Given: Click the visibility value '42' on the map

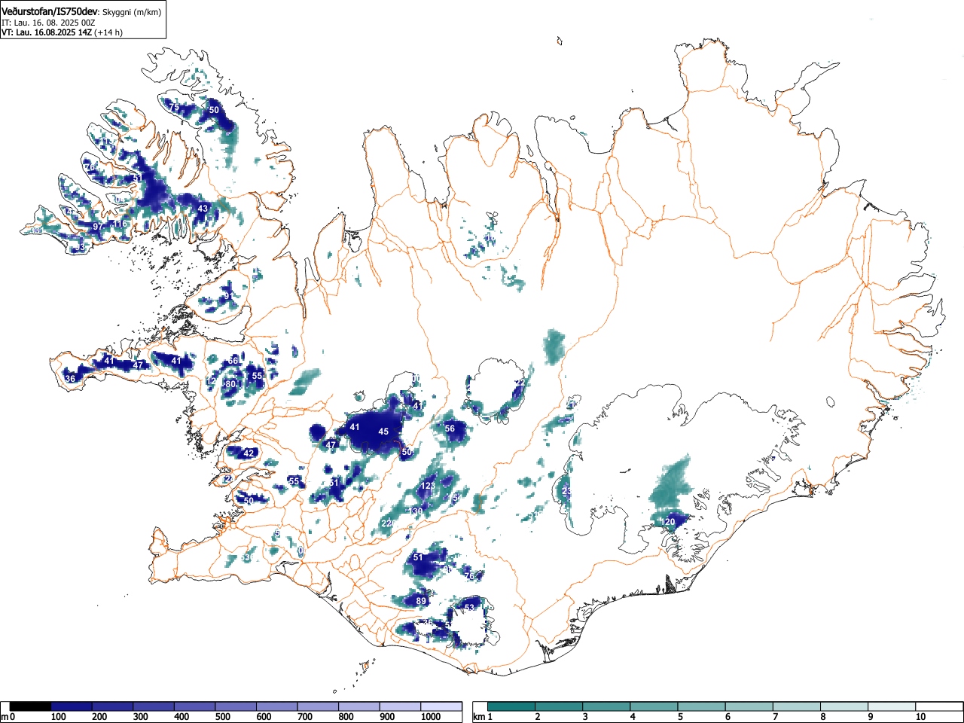Looking at the screenshot, I should [x=249, y=453].
